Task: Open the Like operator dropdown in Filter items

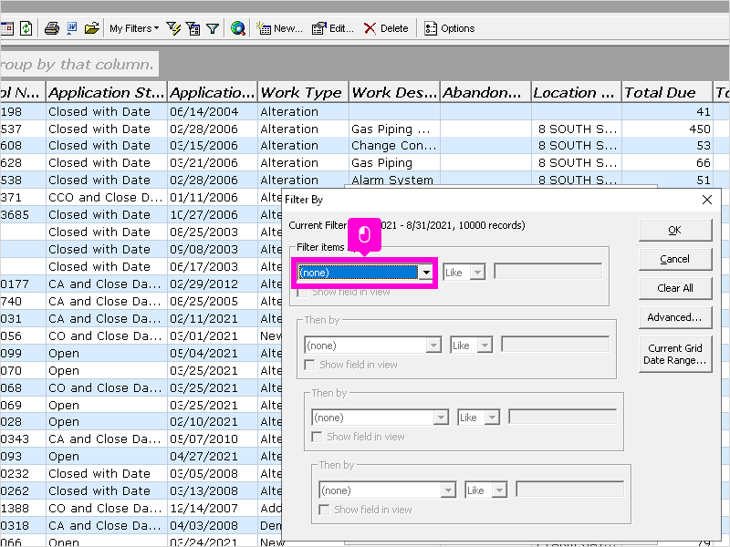Action: (x=477, y=273)
